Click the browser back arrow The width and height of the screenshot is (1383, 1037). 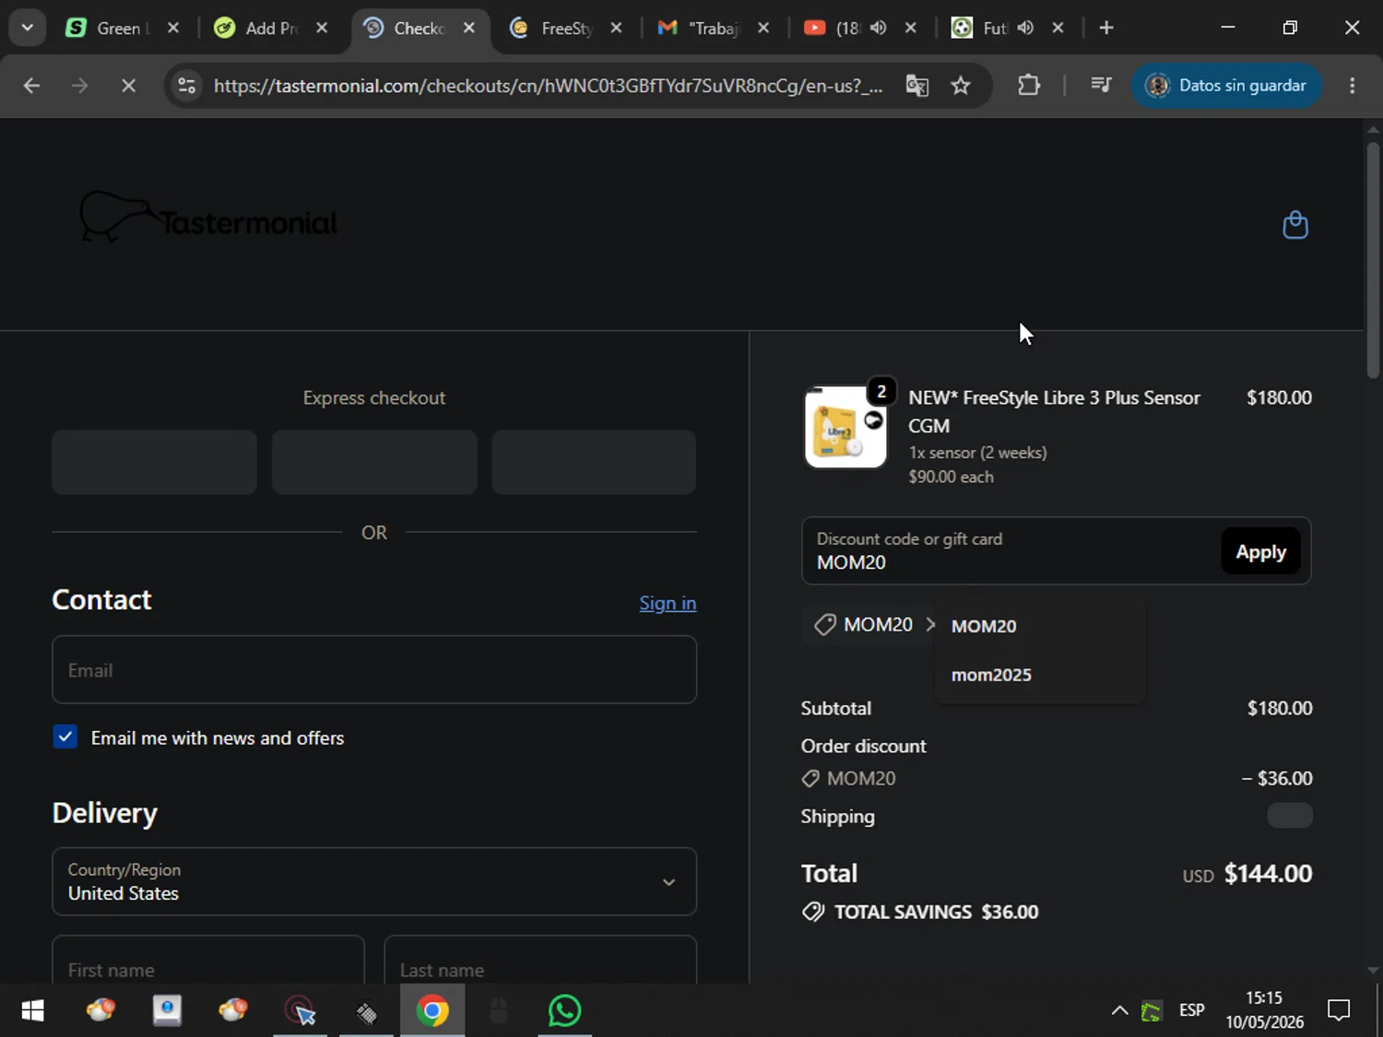click(x=31, y=86)
